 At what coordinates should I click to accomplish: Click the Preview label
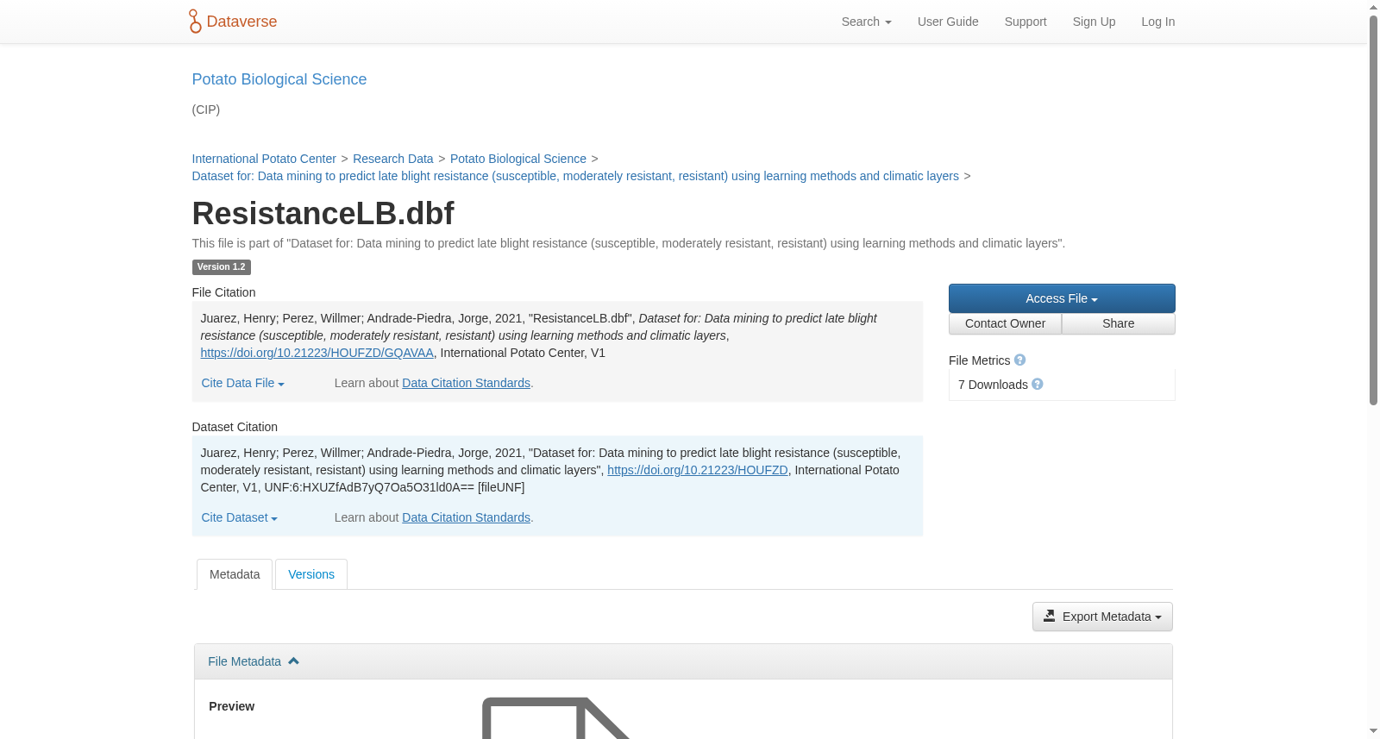point(231,706)
